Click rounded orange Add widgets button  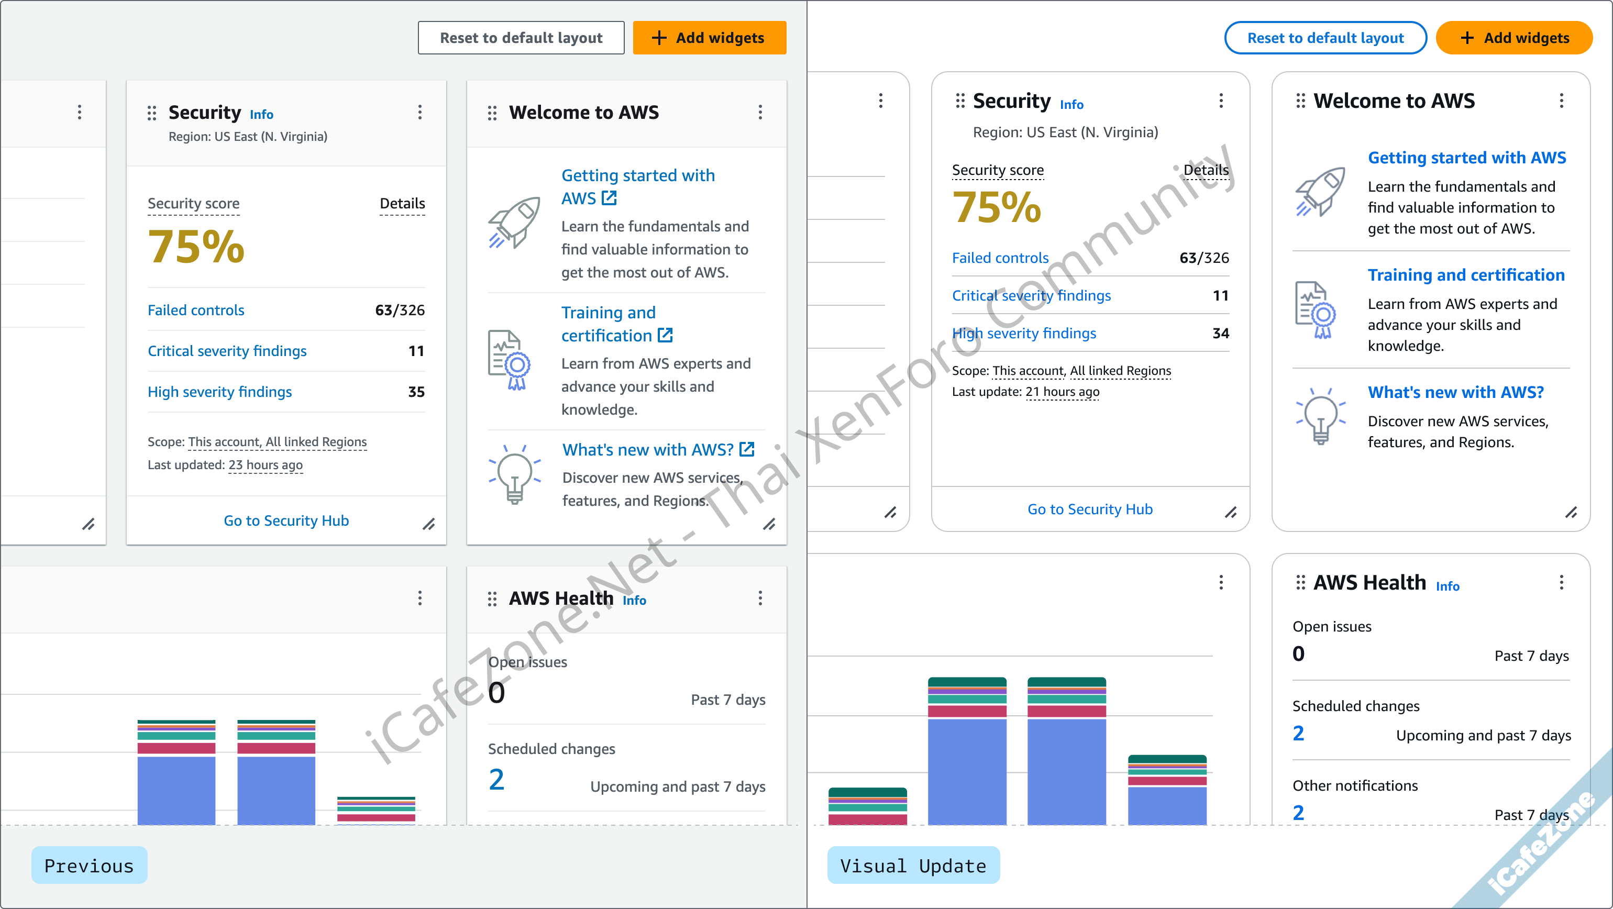point(1513,38)
